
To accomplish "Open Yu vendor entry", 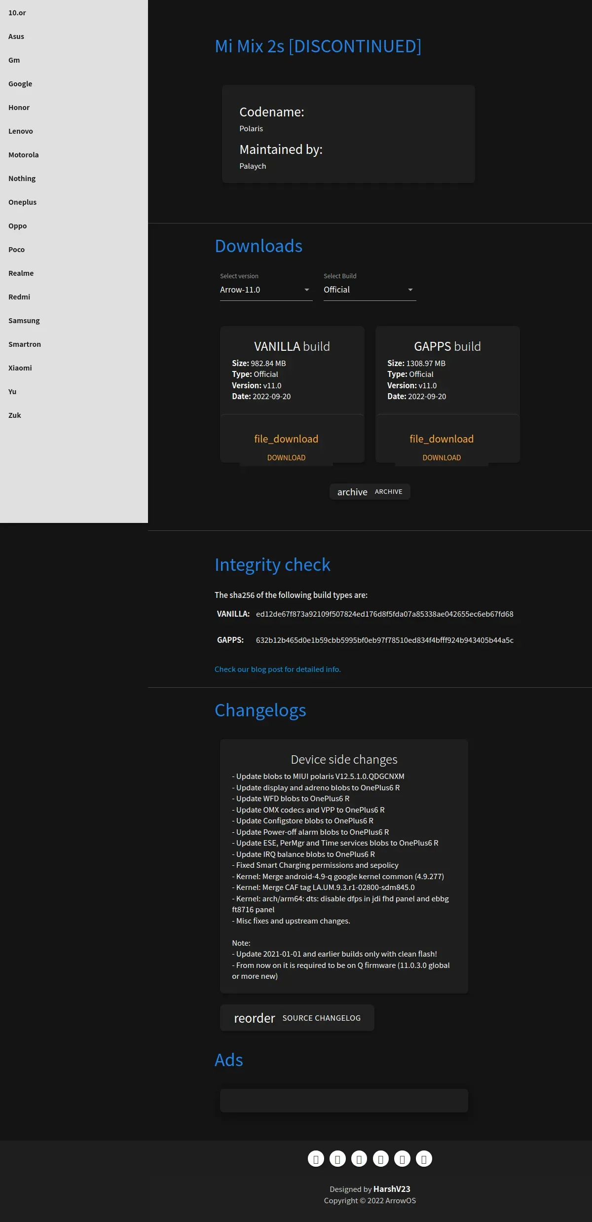I will coord(74,392).
